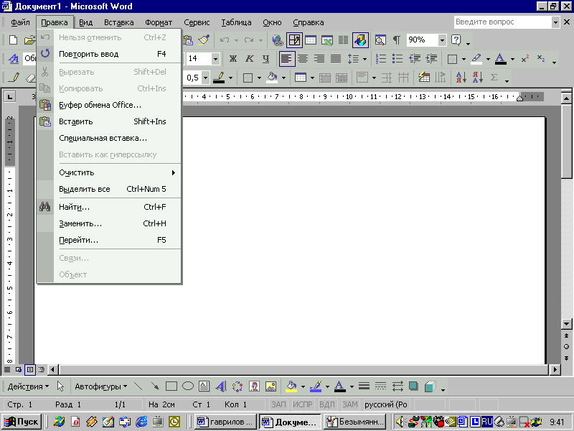Select the Draw Table pencil tool
This screenshot has width=574, height=431.
pos(14,78)
